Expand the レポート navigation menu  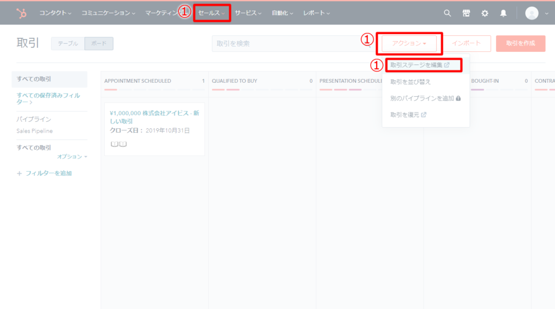[x=317, y=13]
